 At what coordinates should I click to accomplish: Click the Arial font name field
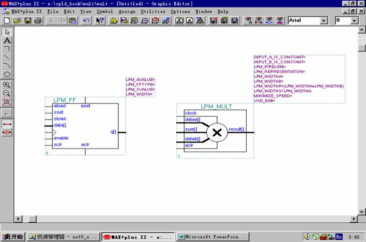pos(304,20)
